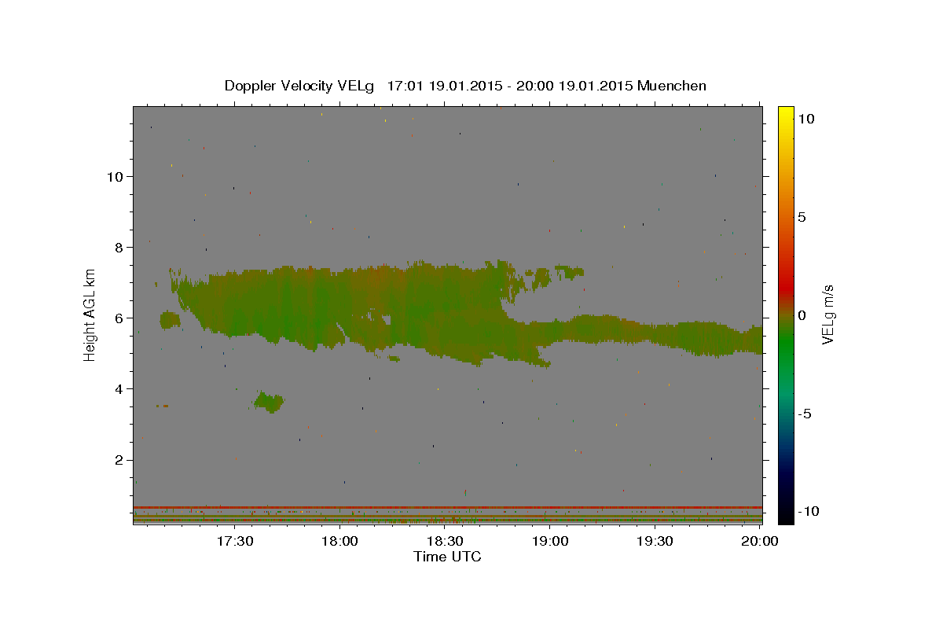Click the small cloud blob at 6 km before 17:30
The height and width of the screenshot is (629, 943).
(169, 320)
